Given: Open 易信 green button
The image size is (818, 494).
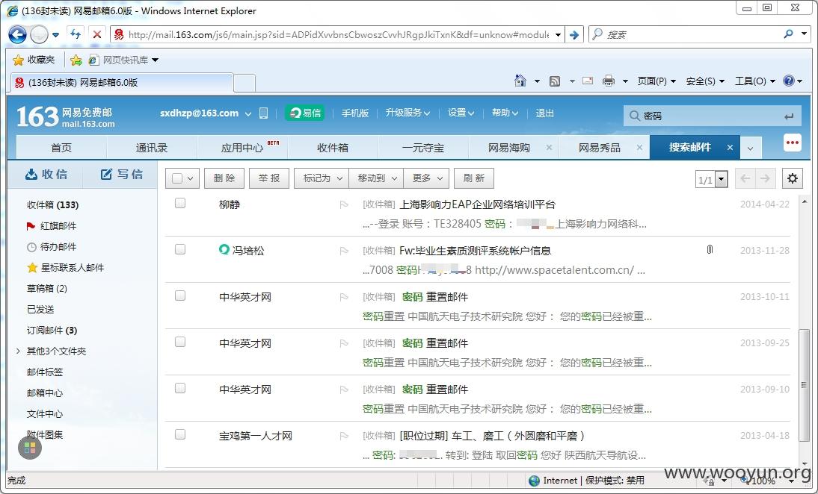Looking at the screenshot, I should click(x=305, y=113).
